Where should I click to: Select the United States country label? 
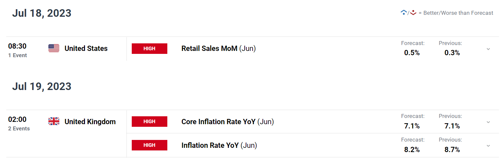(86, 49)
